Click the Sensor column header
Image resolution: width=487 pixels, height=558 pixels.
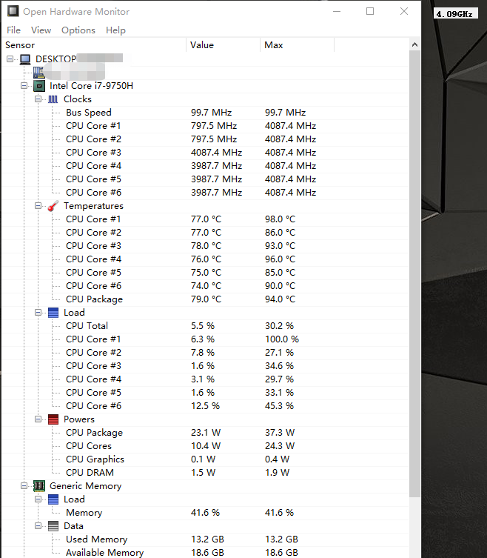[x=94, y=45]
